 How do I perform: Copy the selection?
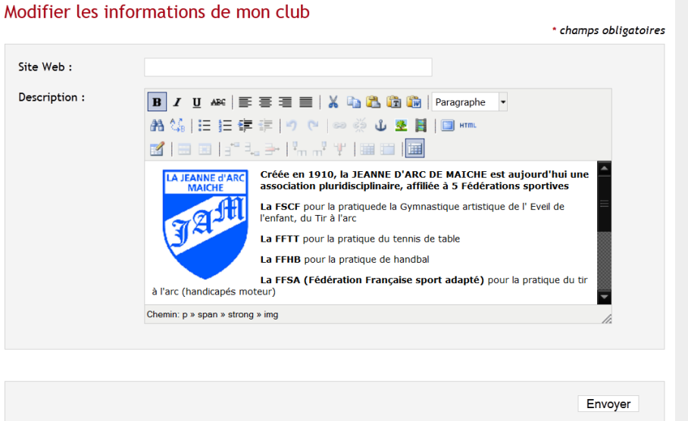tap(354, 102)
